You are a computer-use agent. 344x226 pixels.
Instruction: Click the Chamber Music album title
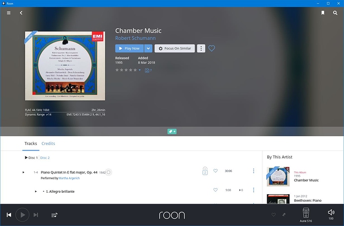[x=138, y=31]
